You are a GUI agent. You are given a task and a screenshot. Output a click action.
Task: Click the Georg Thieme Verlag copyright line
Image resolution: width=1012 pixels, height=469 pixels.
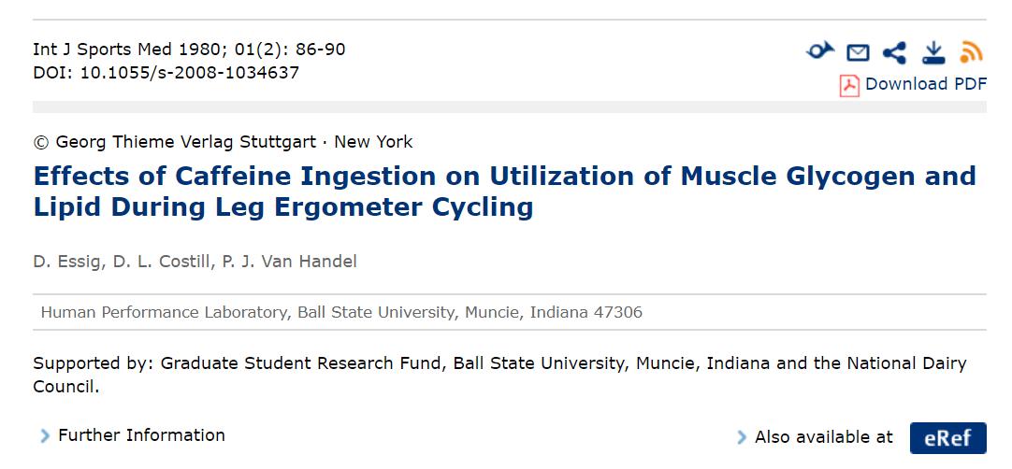tap(223, 142)
